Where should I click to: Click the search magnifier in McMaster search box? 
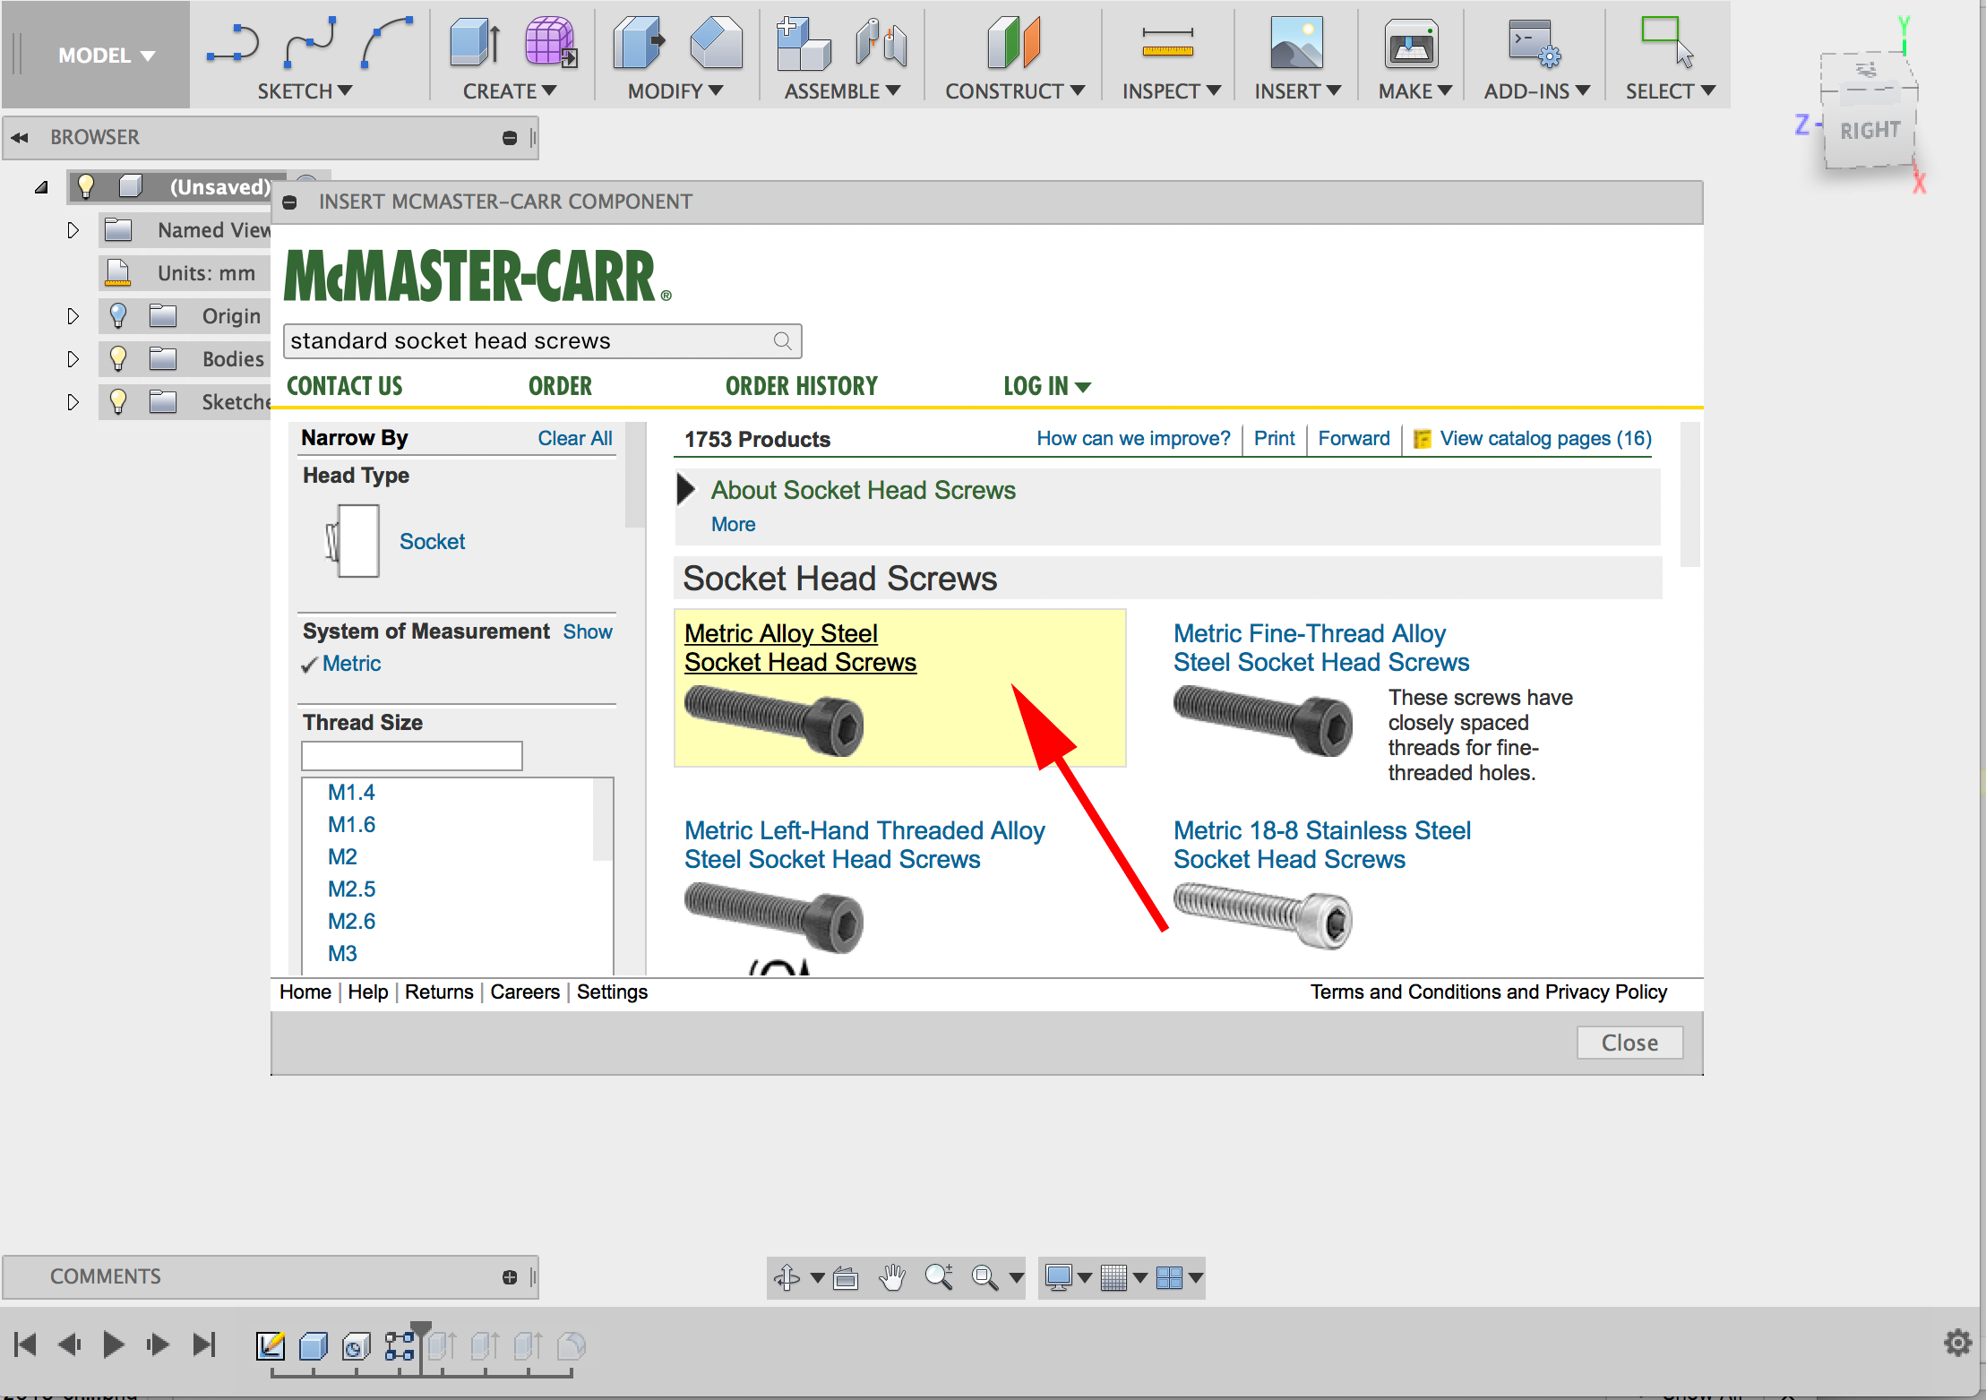(x=783, y=341)
